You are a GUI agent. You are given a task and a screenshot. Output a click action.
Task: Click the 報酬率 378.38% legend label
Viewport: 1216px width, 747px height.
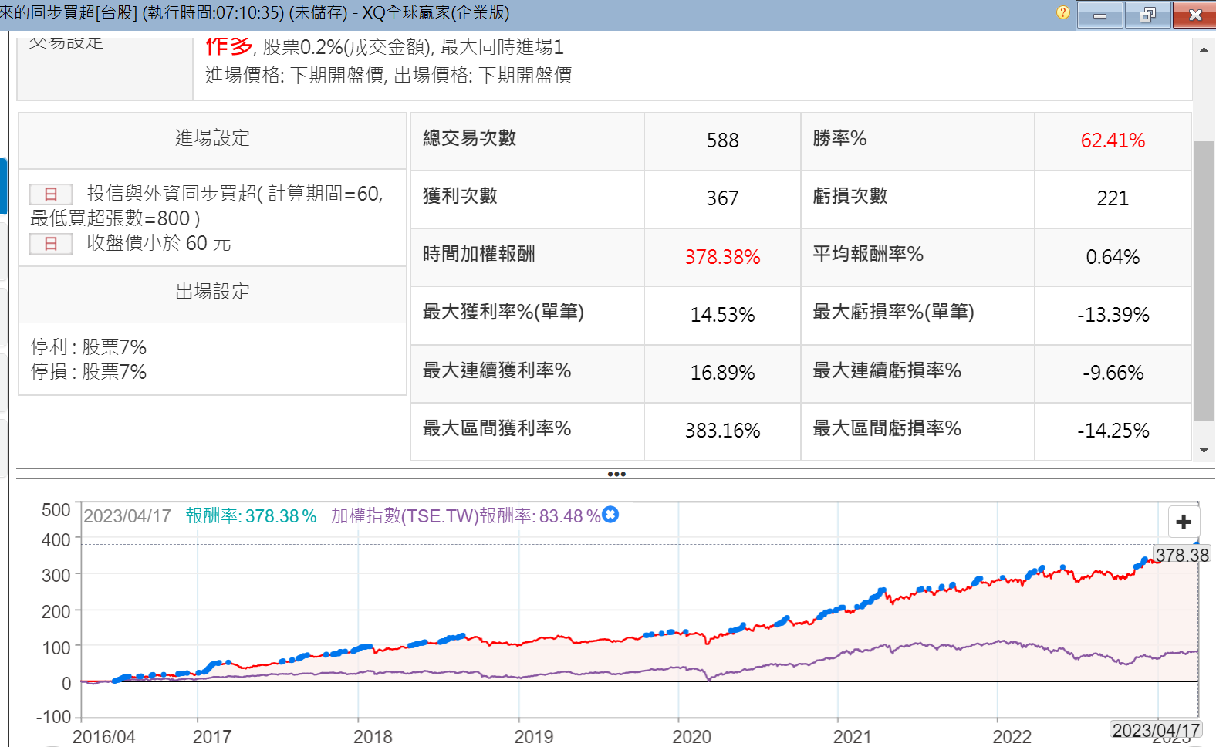click(x=251, y=516)
